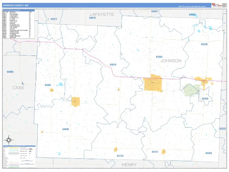Click LEETON row in ZIP index
The width and height of the screenshot is (229, 172).
[17, 29]
